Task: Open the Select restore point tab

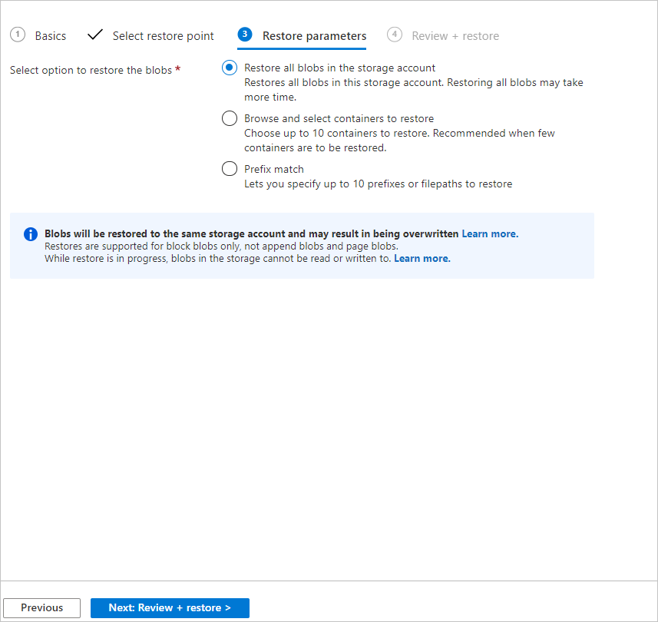Action: coord(163,35)
